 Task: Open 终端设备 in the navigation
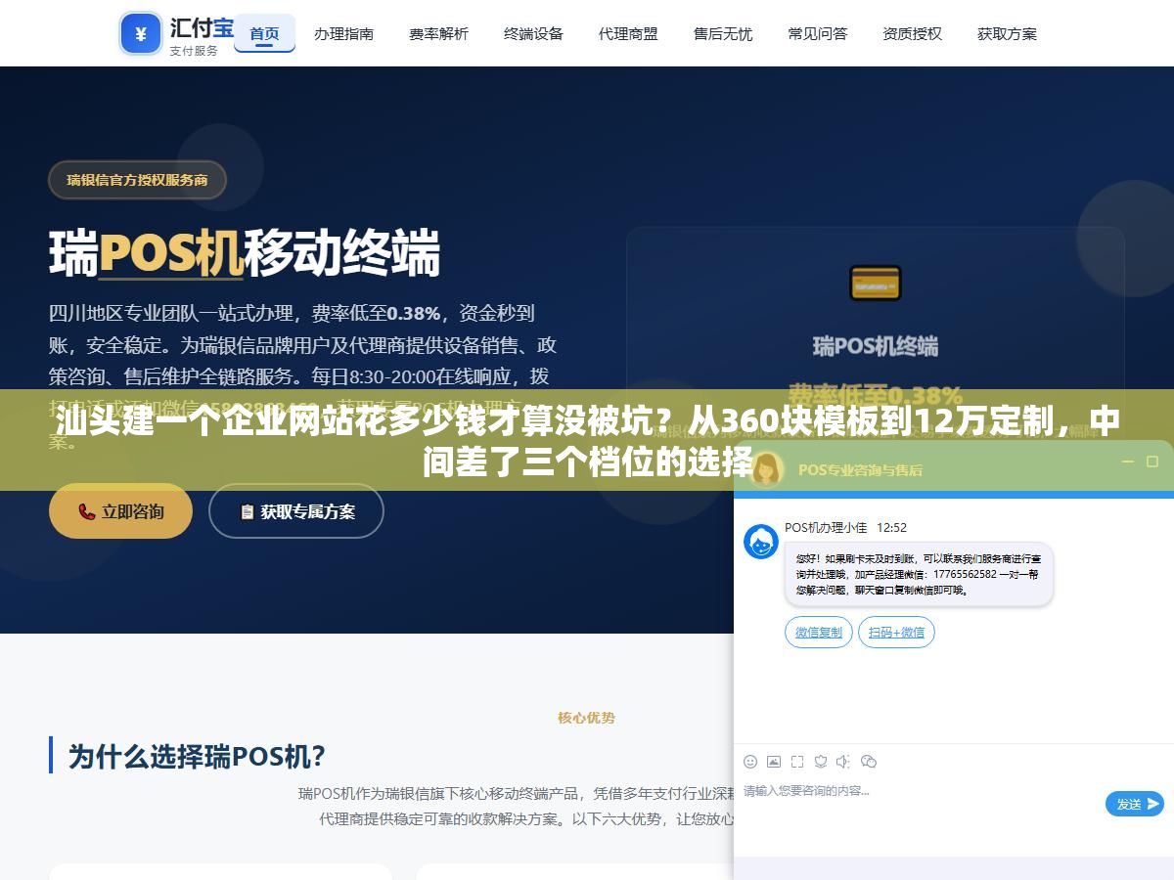[533, 33]
